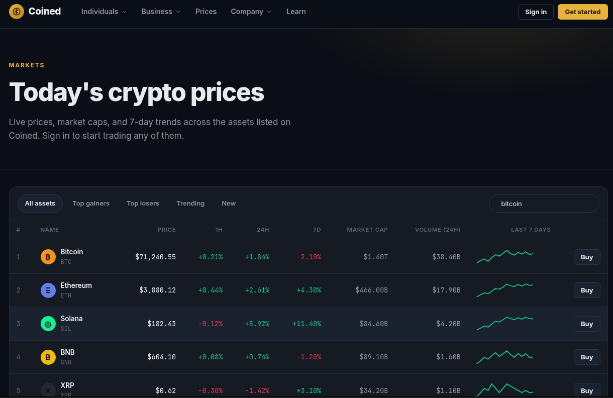Screen dimensions: 613x398
Task: Click the orange Bitcoin coin icon
Action: [x=48, y=257]
